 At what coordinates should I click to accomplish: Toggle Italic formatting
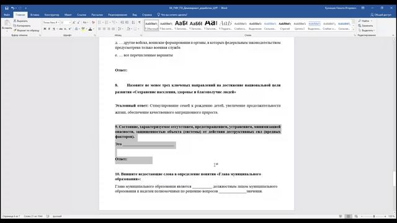[x=49, y=29]
